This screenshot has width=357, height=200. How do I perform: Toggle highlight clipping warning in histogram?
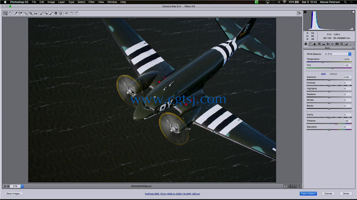coord(353,12)
